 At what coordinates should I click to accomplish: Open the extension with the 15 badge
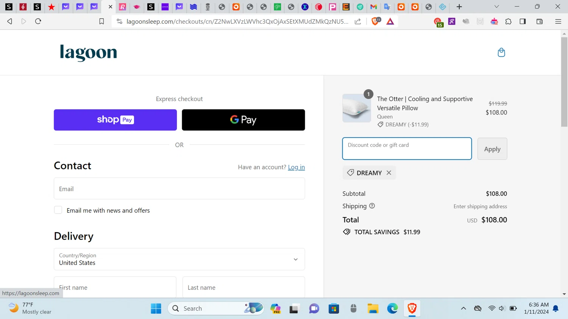pyautogui.click(x=438, y=22)
